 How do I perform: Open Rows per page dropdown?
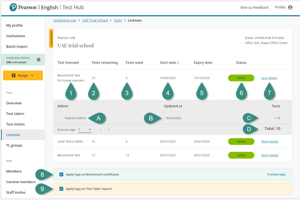click(85, 130)
